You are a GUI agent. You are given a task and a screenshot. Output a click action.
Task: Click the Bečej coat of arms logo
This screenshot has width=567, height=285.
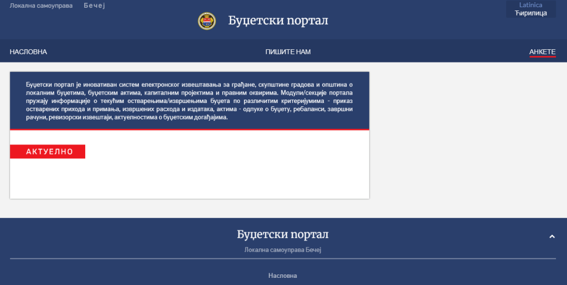coord(207,21)
